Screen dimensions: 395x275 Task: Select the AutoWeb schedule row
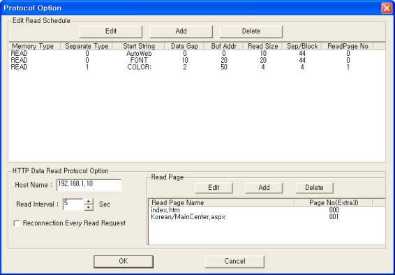[x=197, y=53]
